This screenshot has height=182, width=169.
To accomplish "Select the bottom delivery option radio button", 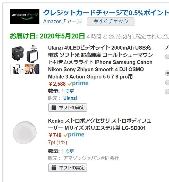I will coord(167,91).
